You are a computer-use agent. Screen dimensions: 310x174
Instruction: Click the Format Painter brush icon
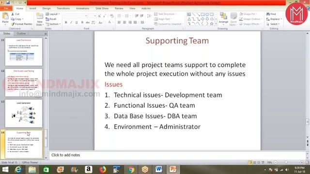13,24
